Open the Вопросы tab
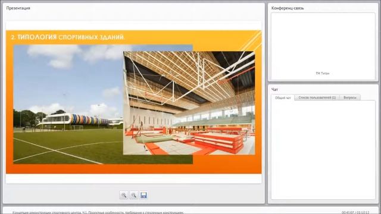 tap(350, 97)
